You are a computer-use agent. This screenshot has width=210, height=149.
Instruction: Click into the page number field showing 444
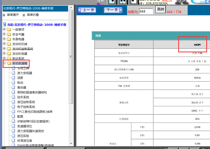[x=146, y=12]
